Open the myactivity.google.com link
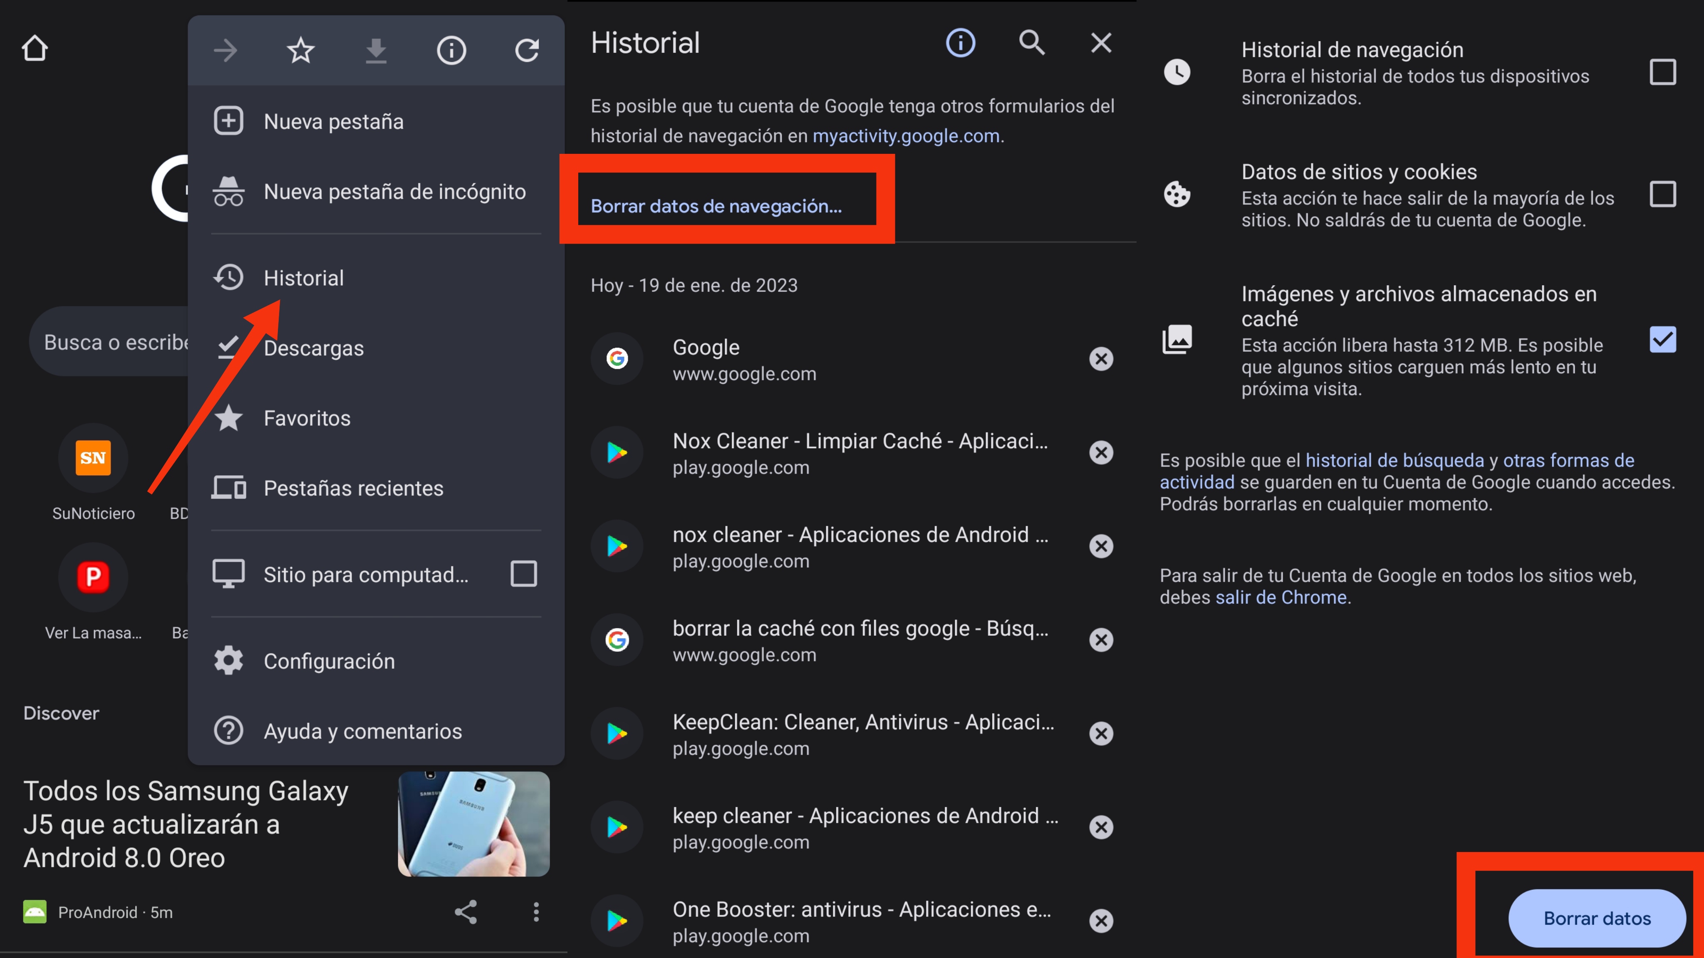This screenshot has height=958, width=1704. 906,136
